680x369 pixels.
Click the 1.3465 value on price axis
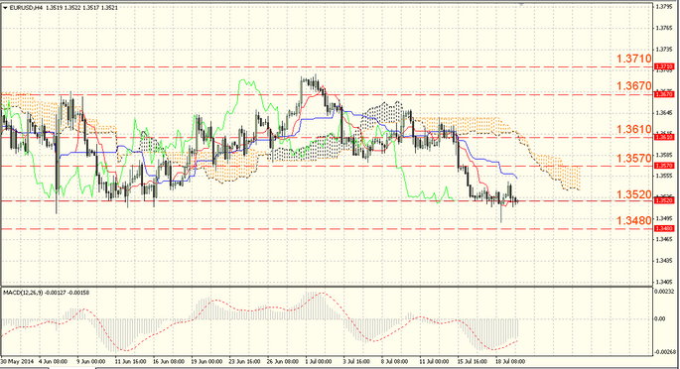click(664, 239)
